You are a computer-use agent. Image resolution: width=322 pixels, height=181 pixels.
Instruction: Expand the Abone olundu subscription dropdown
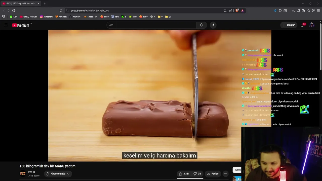click(x=58, y=174)
